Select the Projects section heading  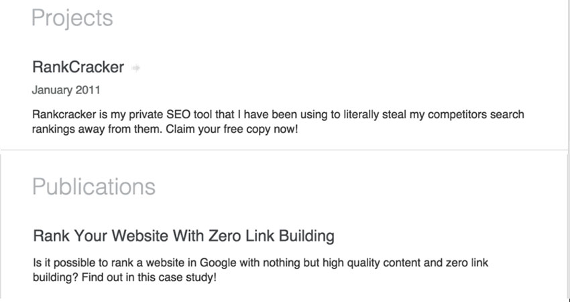pyautogui.click(x=72, y=18)
